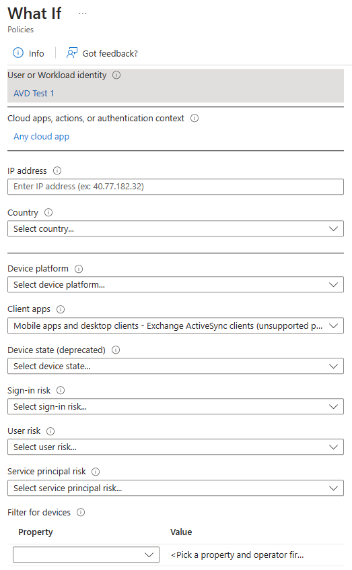Click the Any cloud app link
This screenshot has width=352, height=570.
(42, 137)
